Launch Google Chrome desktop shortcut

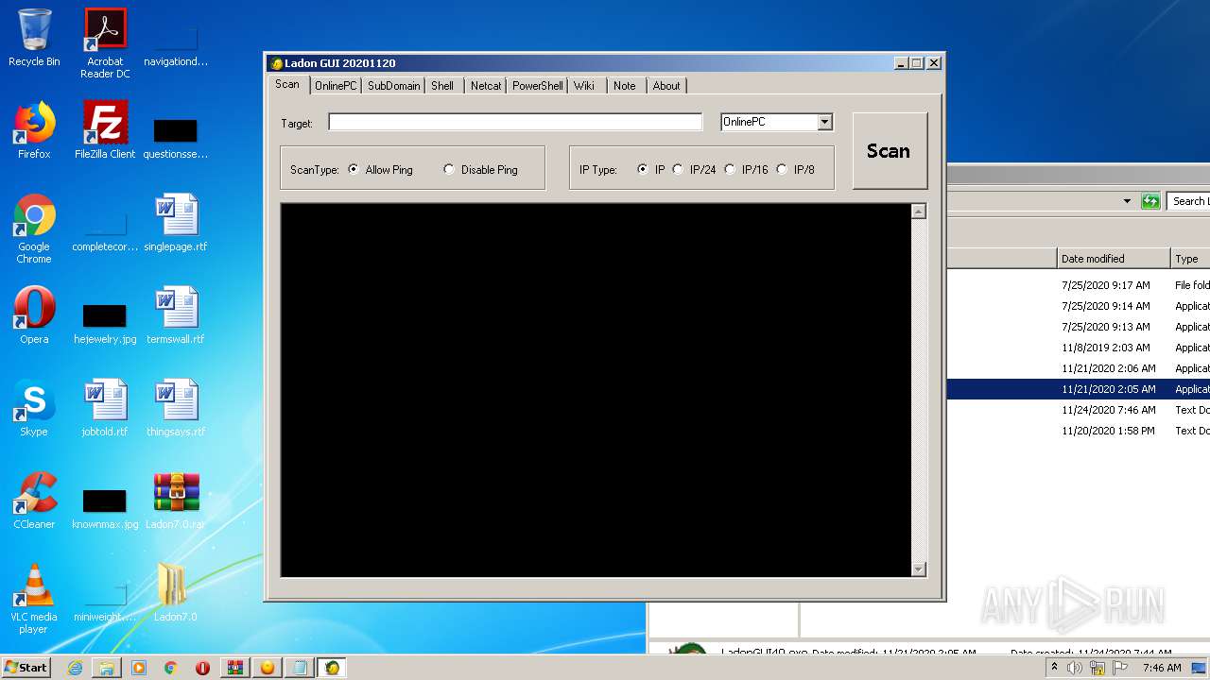coord(34,229)
